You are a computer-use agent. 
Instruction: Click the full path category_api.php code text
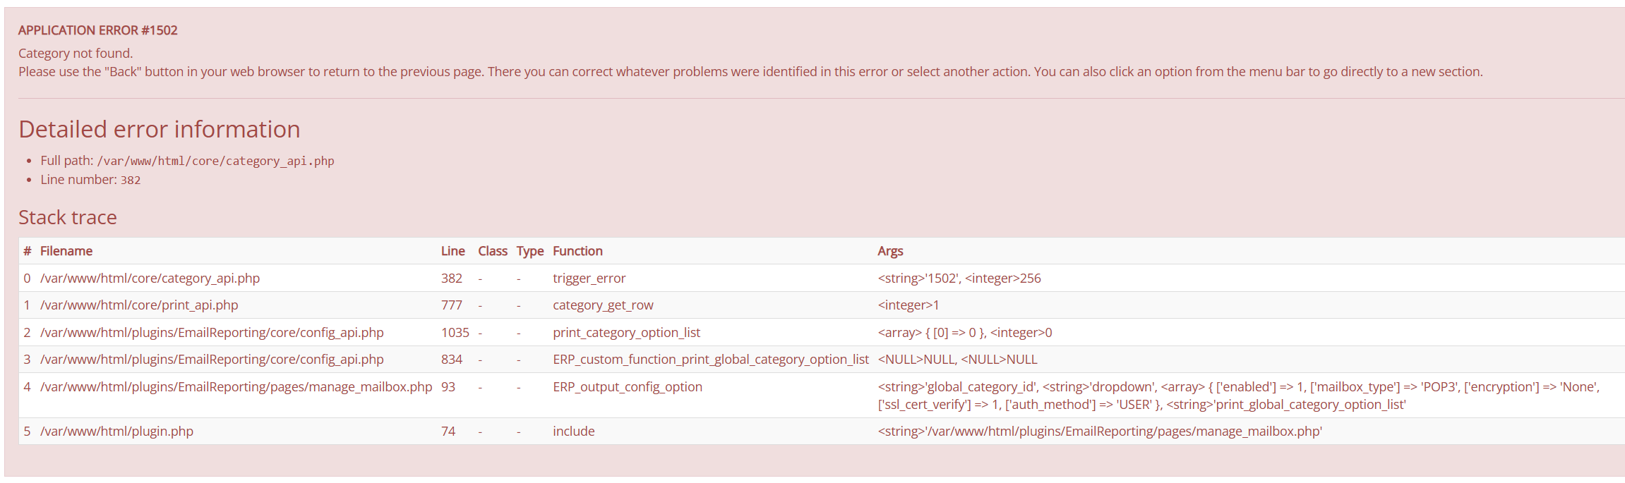[215, 161]
